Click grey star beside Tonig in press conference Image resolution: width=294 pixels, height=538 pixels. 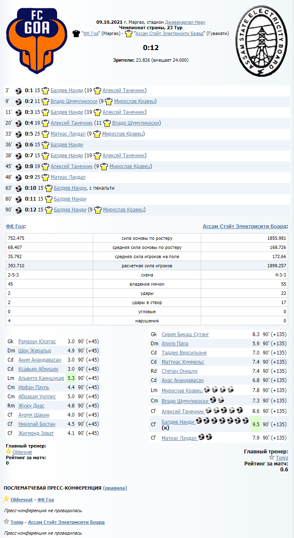point(6,522)
